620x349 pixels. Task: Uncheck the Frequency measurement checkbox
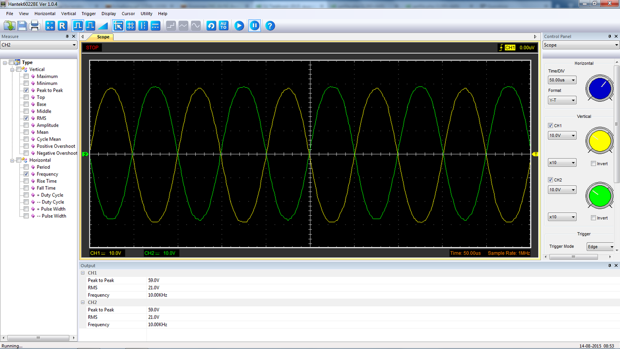tap(26, 174)
